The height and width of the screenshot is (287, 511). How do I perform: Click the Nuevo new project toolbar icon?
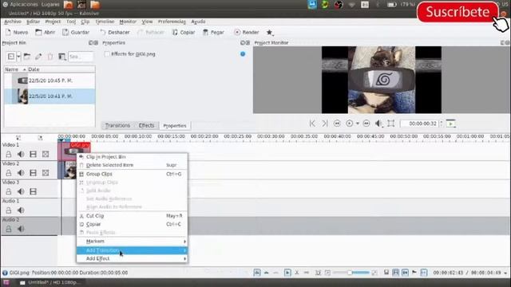pyautogui.click(x=9, y=32)
